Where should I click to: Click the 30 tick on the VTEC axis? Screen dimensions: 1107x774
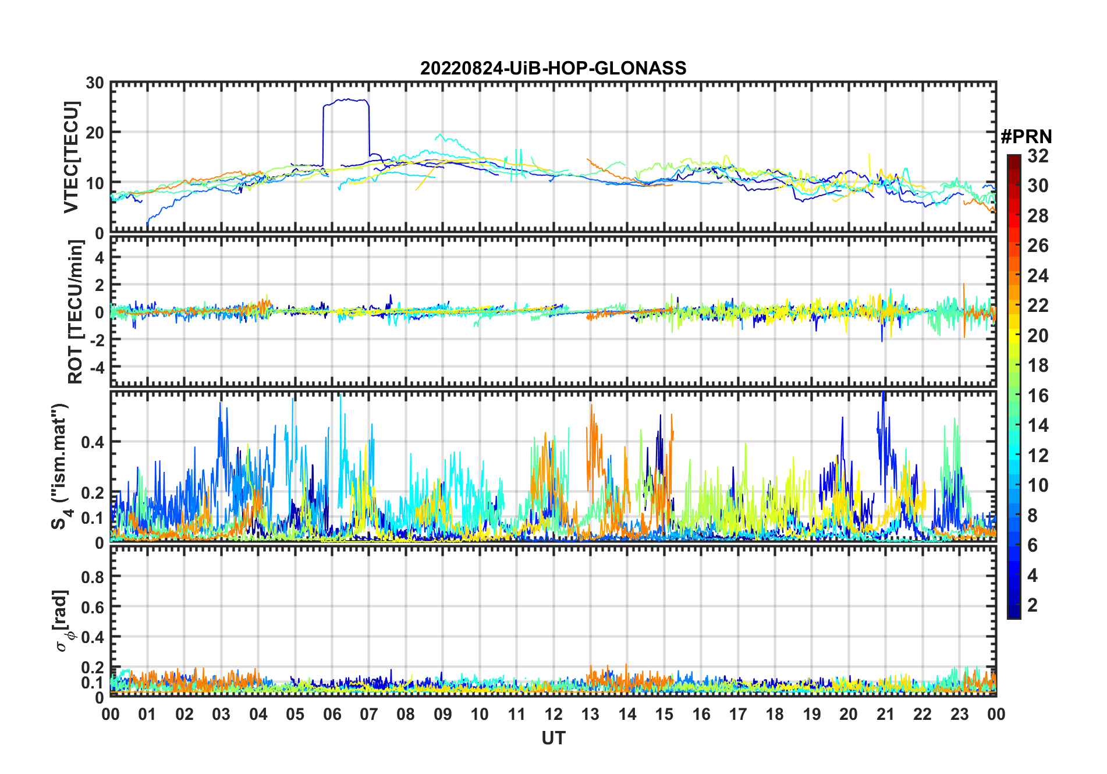[95, 83]
